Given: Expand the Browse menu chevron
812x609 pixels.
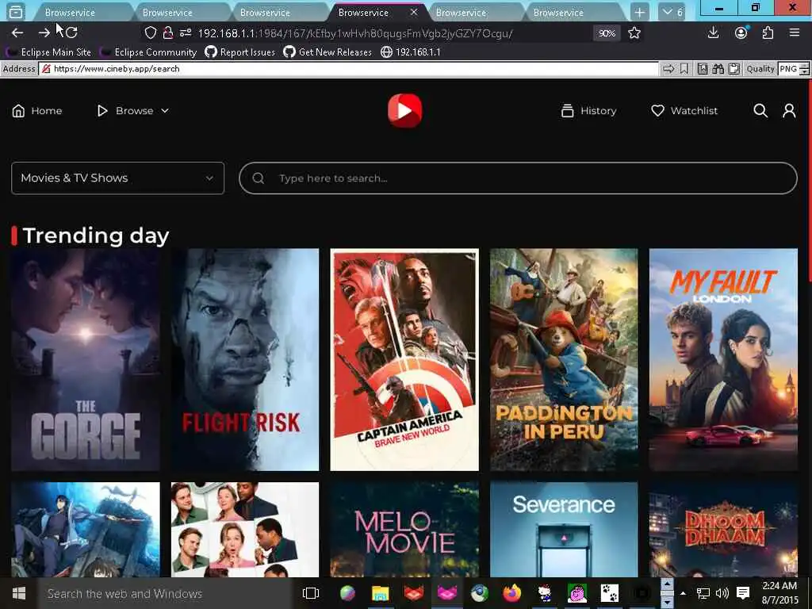Looking at the screenshot, I should tap(165, 111).
